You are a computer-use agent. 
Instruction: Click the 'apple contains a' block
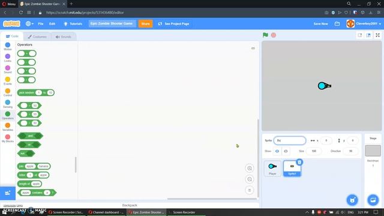click(x=37, y=193)
